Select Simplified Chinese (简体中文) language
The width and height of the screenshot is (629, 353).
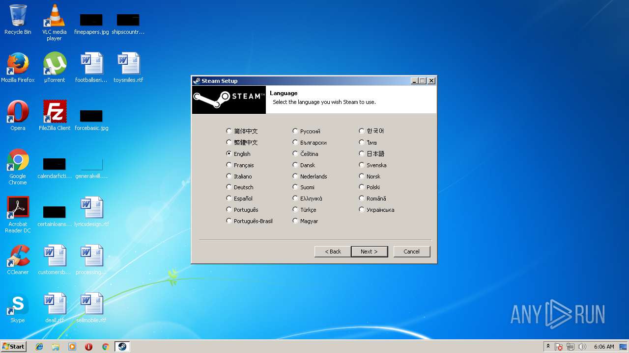242,131
